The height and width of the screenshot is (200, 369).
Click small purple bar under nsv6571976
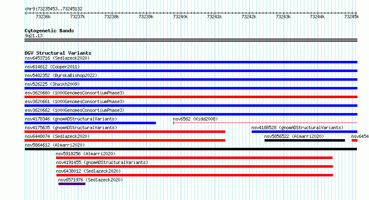pyautogui.click(x=72, y=184)
